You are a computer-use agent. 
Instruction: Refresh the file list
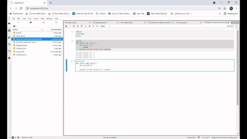pos(56,22)
